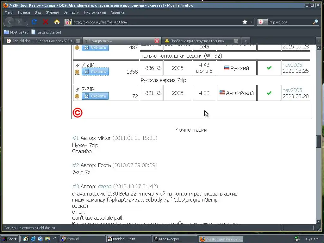Open a new tab with the plus button
The height and width of the screenshot is (243, 324).
[246, 41]
